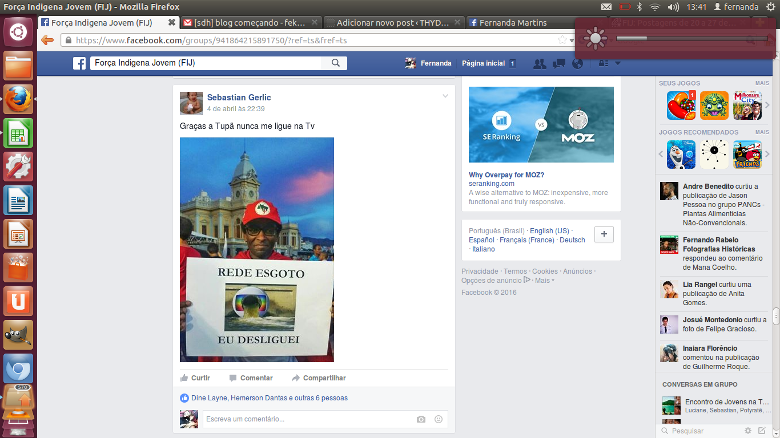Open the Ubuntu Dash home launcher

click(18, 32)
